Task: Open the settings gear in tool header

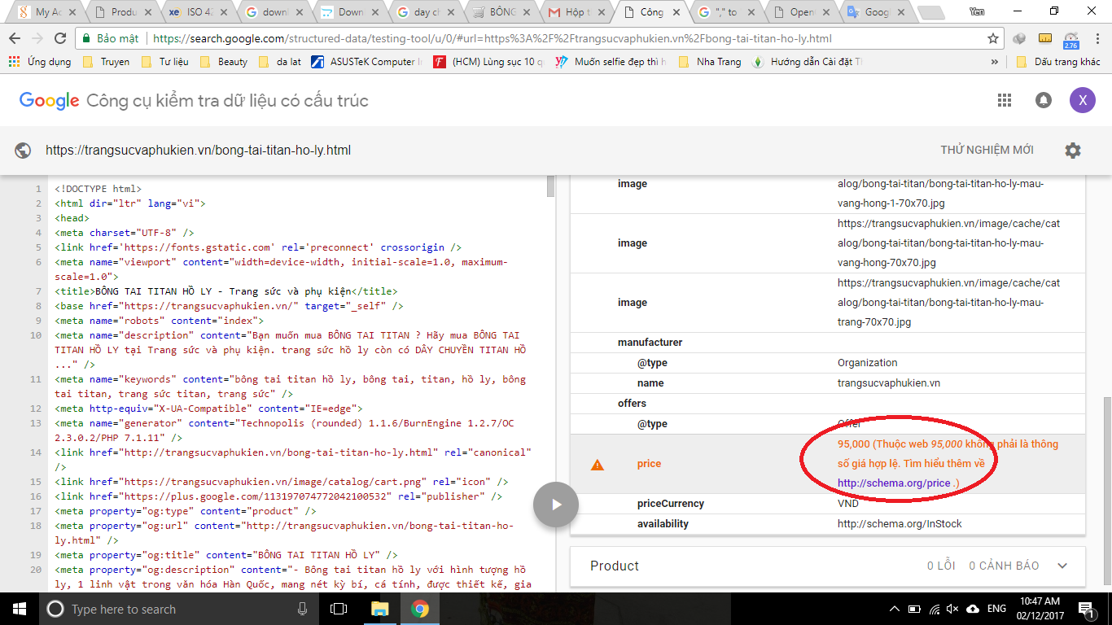Action: coord(1073,151)
